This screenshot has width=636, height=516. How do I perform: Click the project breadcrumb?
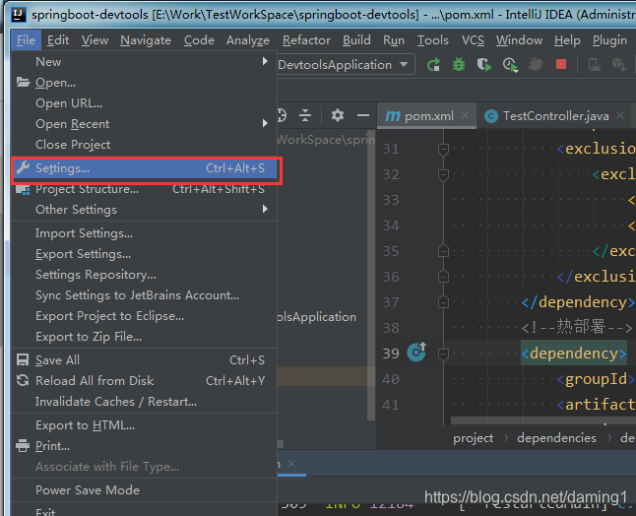point(474,438)
